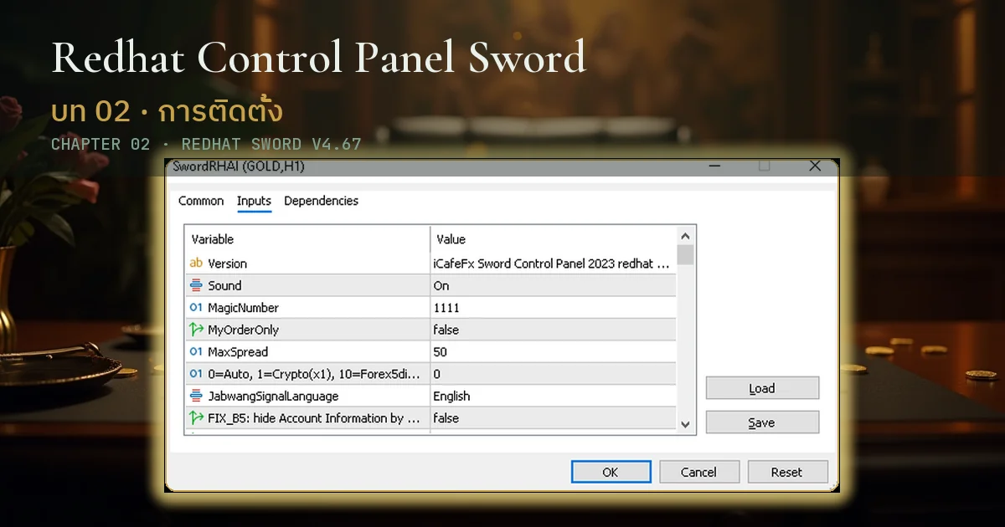The width and height of the screenshot is (1005, 527).
Task: Close the SwordRHAI dialog window
Action: pyautogui.click(x=815, y=166)
